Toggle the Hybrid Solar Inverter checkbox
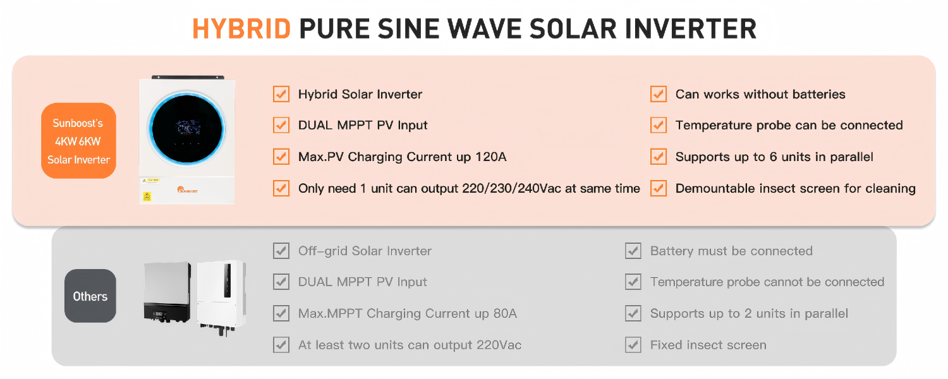The height and width of the screenshot is (379, 948). 281,94
